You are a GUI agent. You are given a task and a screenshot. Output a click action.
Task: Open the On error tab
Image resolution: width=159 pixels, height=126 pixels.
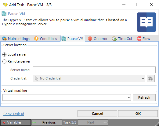(x=98, y=39)
